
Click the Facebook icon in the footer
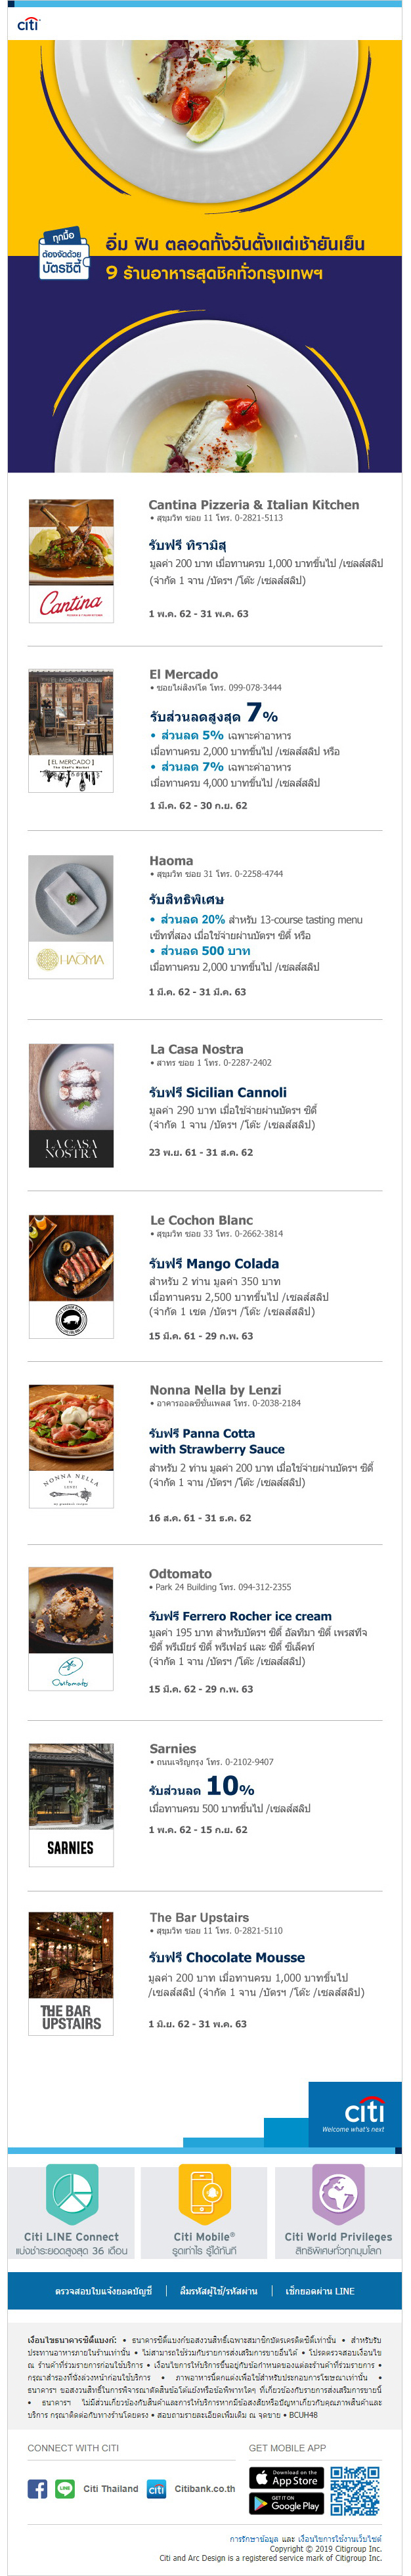(x=37, y=2489)
